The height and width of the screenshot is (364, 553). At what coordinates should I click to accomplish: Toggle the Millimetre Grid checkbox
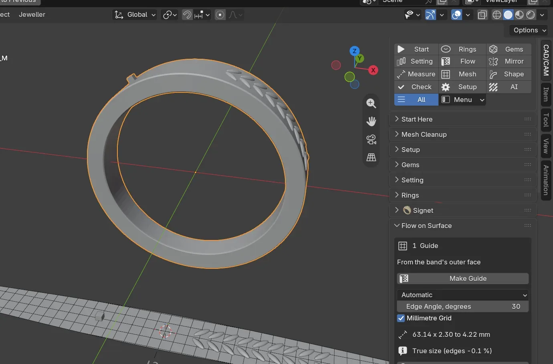click(x=401, y=318)
